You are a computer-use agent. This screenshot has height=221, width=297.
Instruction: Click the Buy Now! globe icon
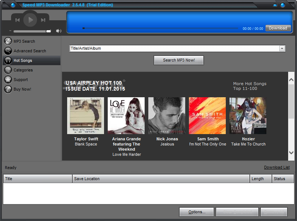click(x=8, y=89)
